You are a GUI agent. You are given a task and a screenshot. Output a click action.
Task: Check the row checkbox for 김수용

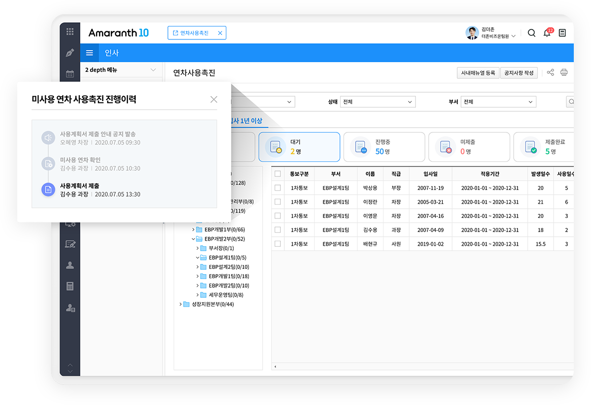[x=278, y=230]
